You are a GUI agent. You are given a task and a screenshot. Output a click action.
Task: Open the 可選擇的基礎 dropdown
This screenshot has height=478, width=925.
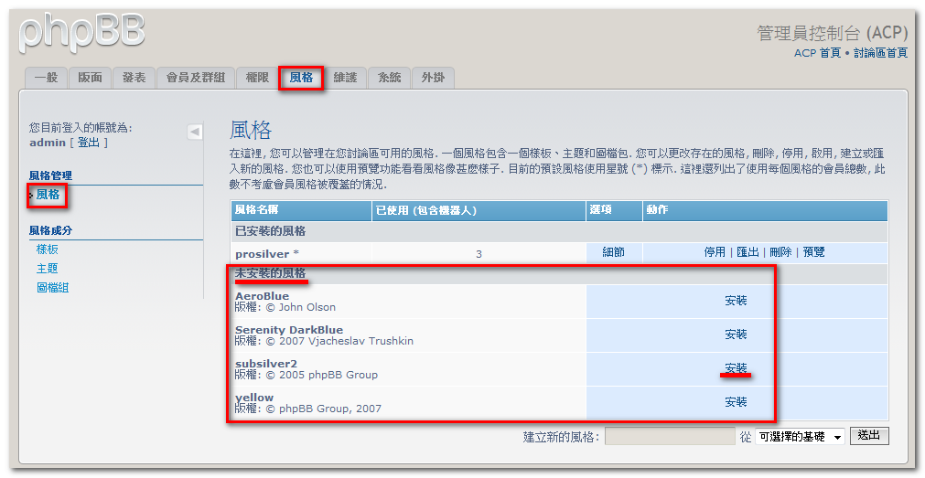click(800, 437)
